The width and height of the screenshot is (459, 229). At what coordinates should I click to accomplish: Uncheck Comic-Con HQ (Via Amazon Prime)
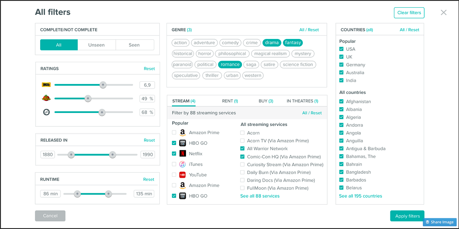point(242,156)
